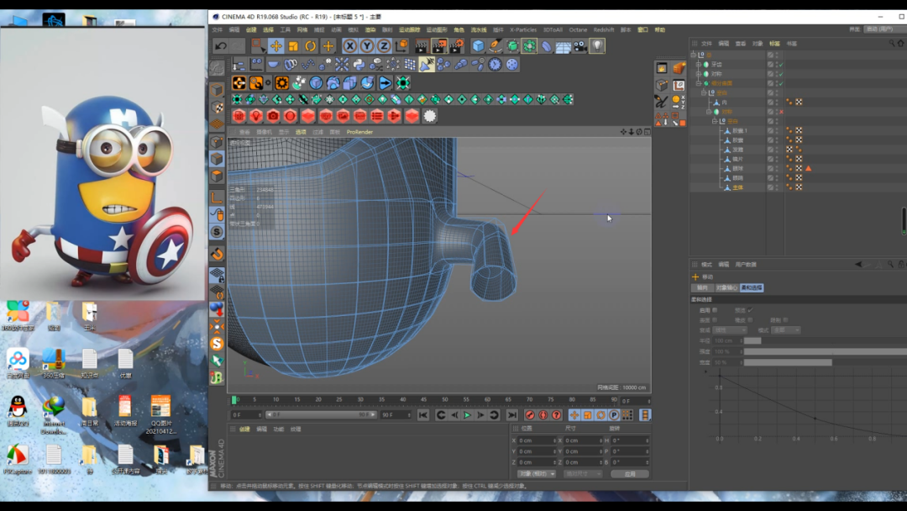Screen dimensions: 907x511
Task: Click the Undo arrow icon
Action: tap(220, 45)
